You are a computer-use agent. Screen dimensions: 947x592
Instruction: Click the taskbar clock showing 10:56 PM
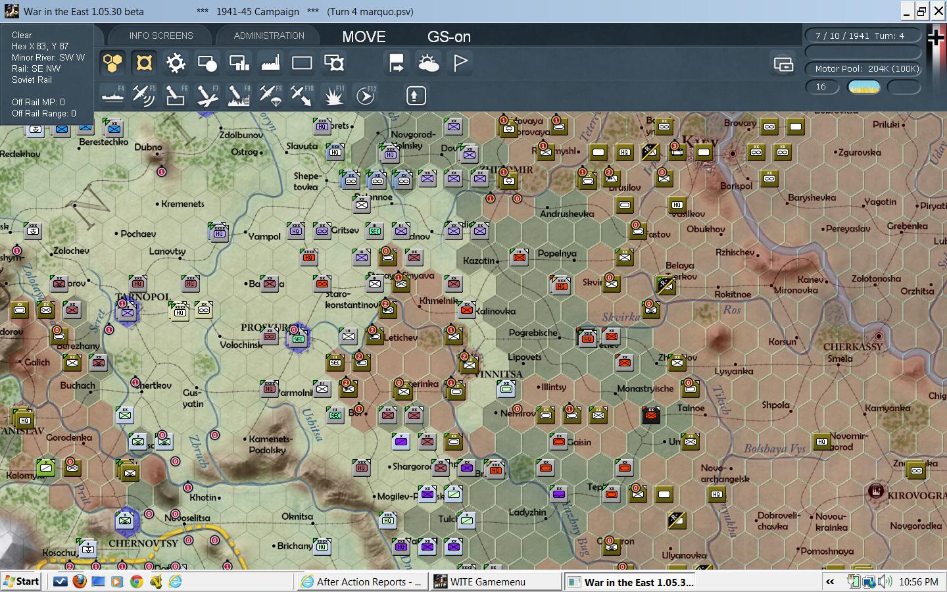pos(918,581)
